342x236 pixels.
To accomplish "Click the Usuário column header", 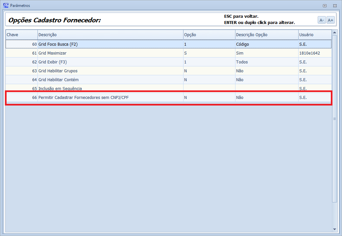I will [314, 35].
